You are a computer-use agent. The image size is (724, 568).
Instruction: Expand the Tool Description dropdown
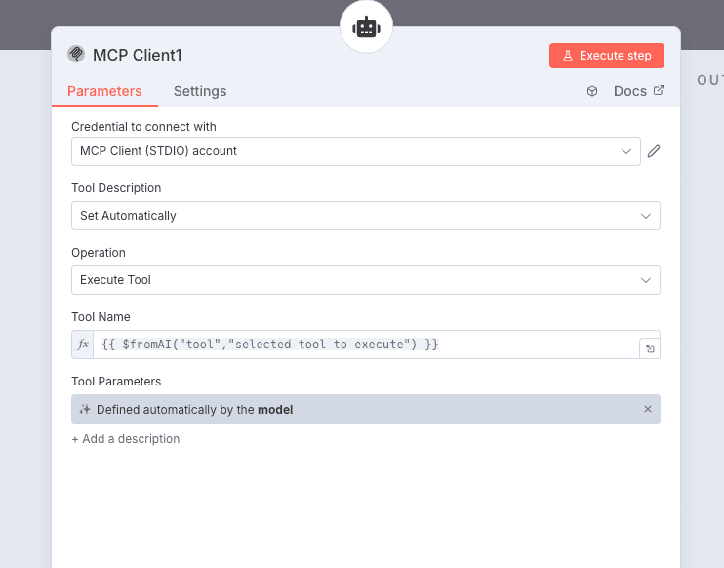(365, 216)
